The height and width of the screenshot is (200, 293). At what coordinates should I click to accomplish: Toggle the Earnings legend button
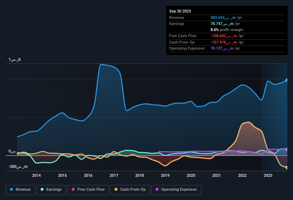(x=51, y=190)
